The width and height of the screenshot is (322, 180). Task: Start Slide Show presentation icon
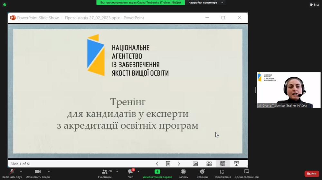click(236, 164)
